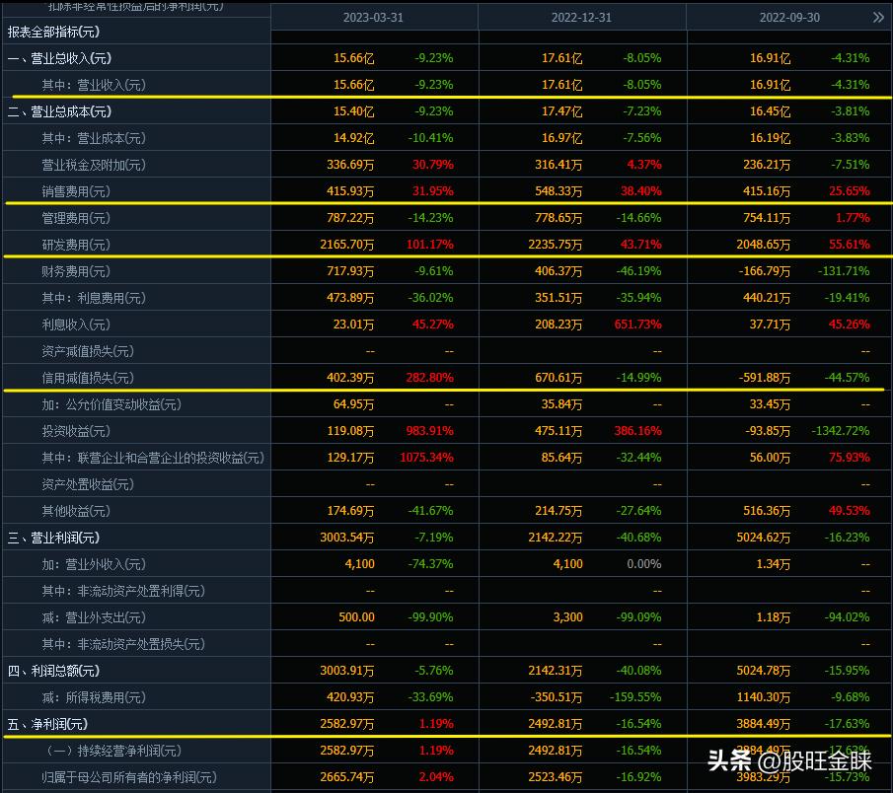
Task: Click the 983.91% investment income change
Action: [x=430, y=431]
